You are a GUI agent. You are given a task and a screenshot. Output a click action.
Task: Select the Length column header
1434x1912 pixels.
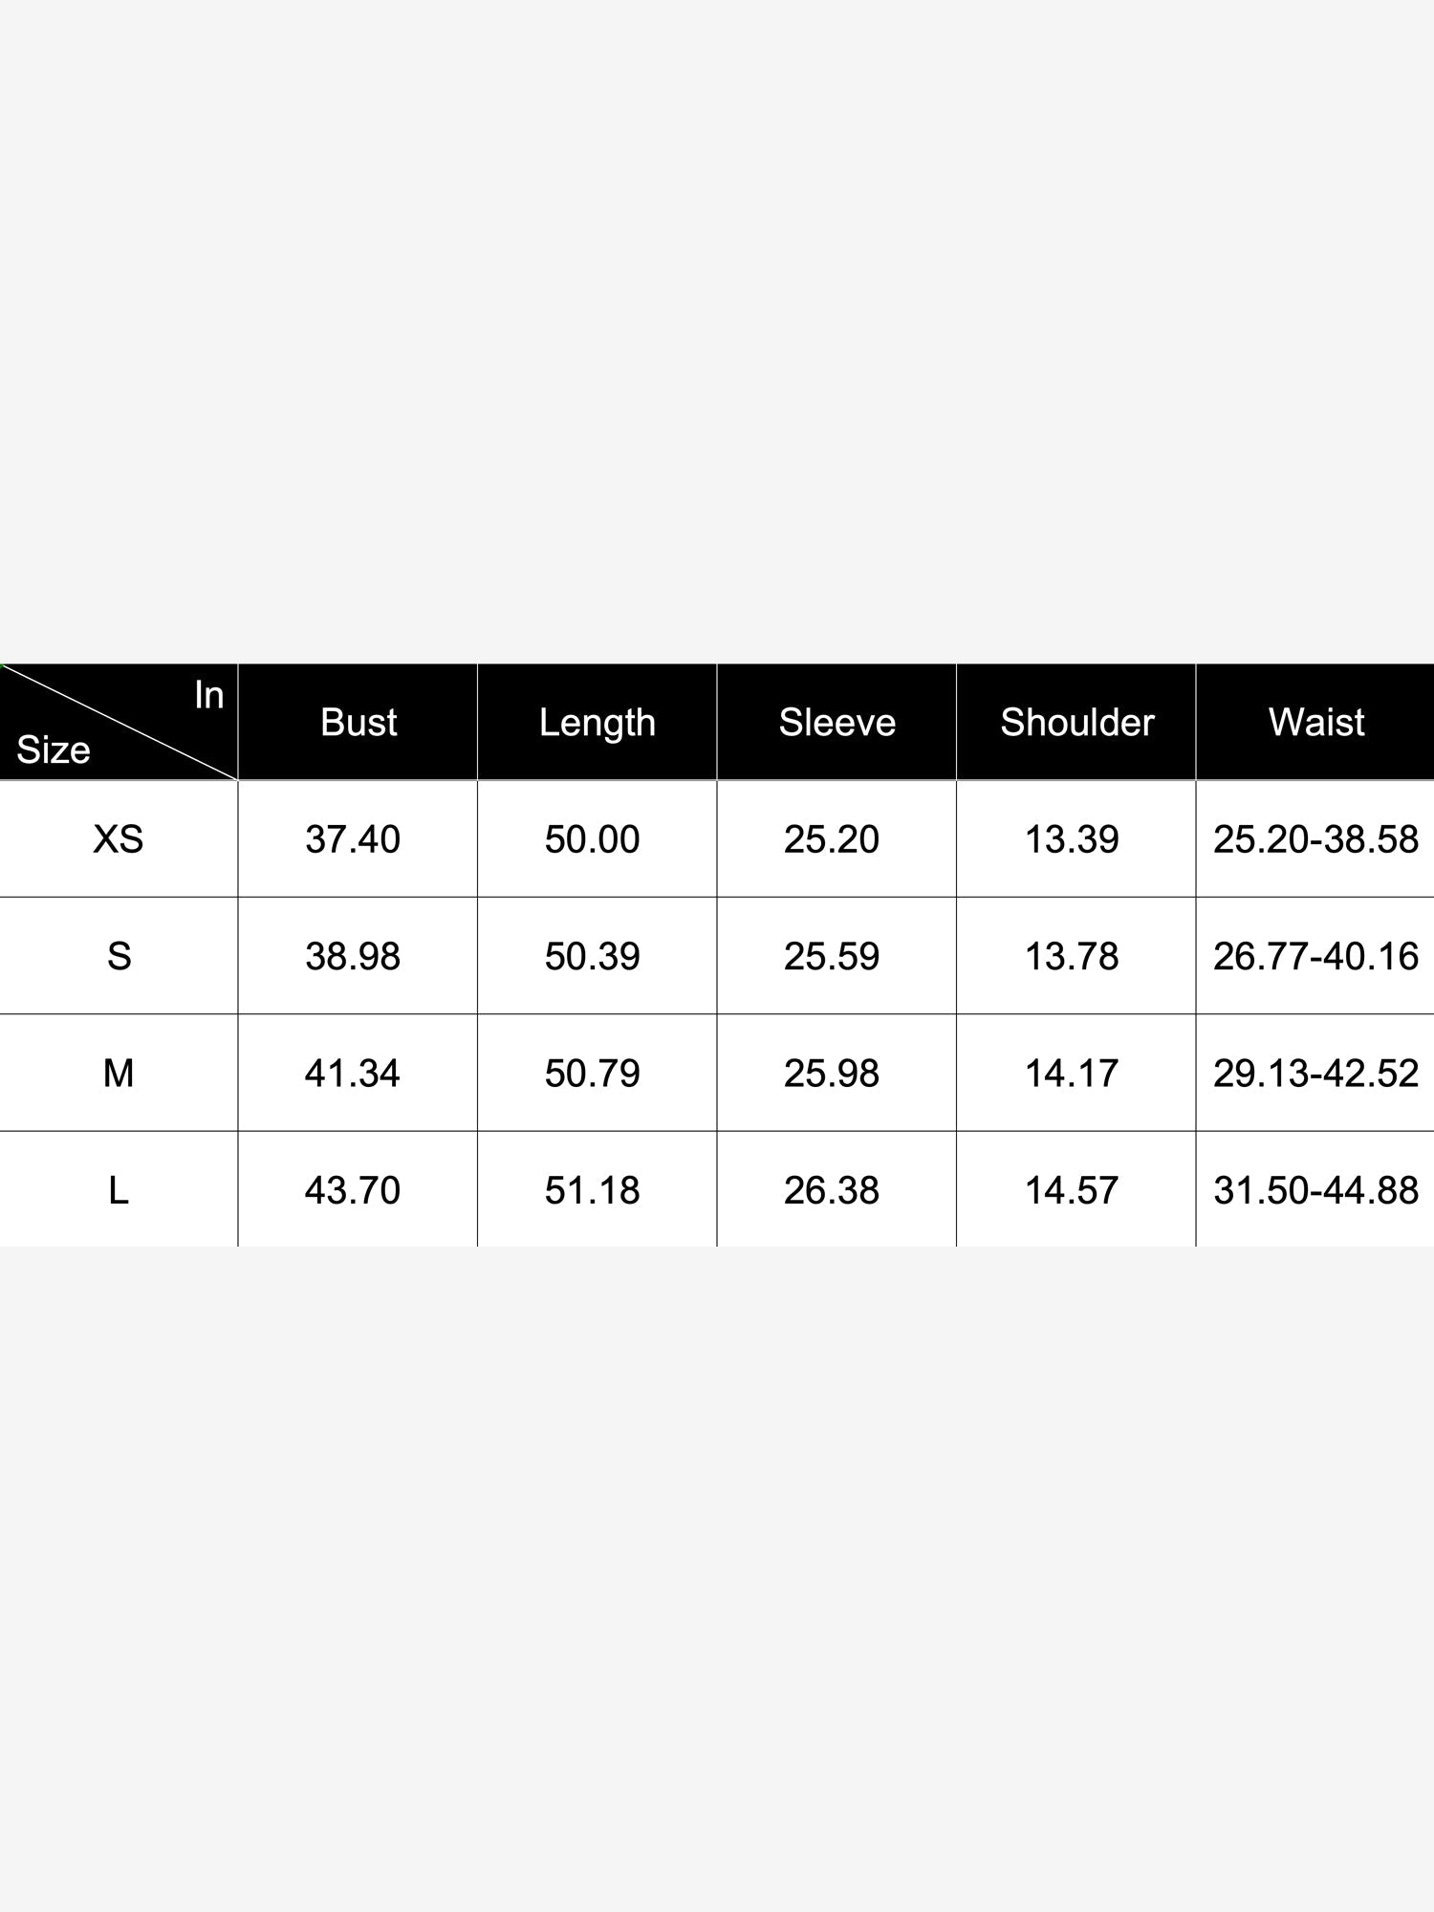pyautogui.click(x=597, y=722)
